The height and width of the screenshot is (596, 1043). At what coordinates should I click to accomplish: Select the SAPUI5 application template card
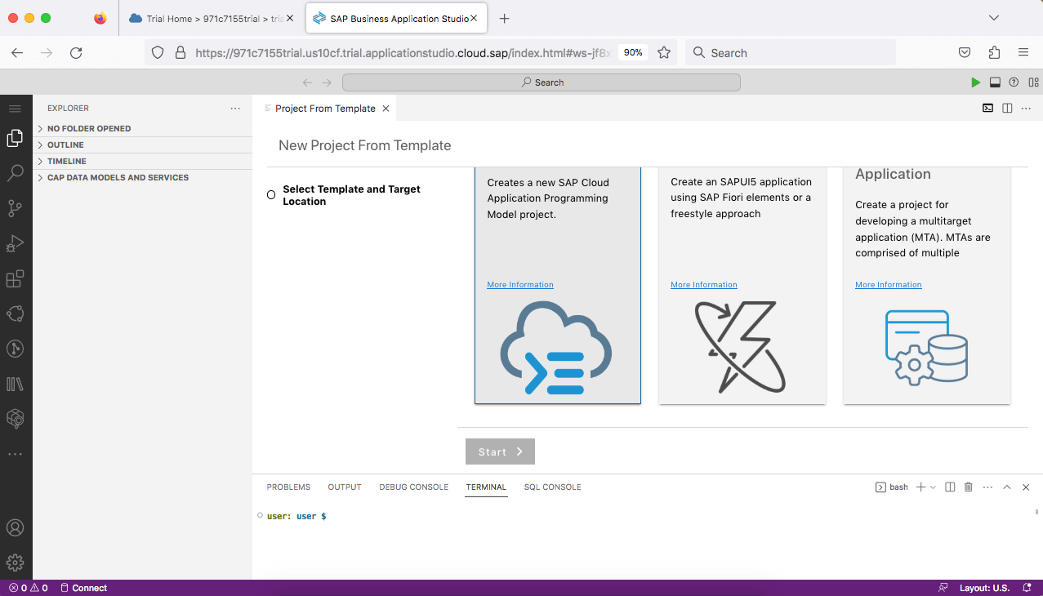point(742,285)
